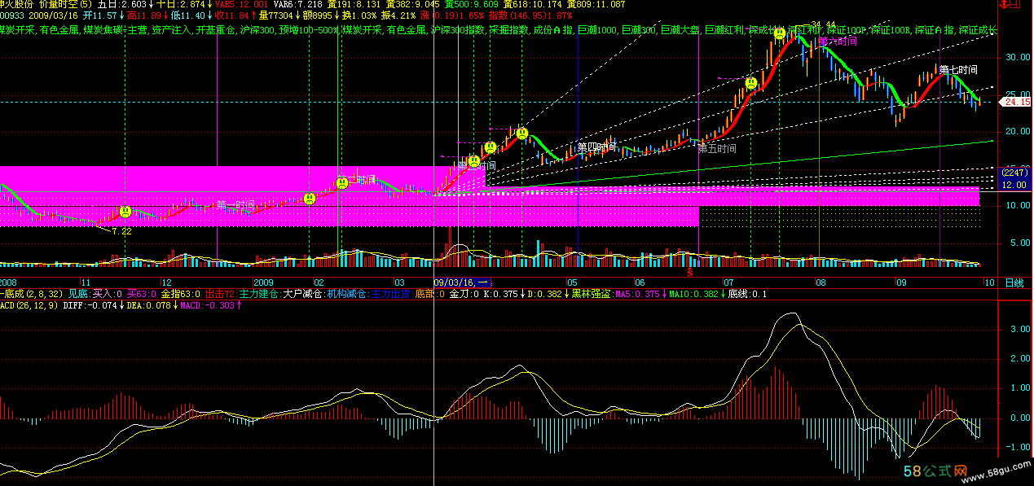Click the 2008 label on the time axis
Screen dimensions: 1034x486
pos(9,282)
